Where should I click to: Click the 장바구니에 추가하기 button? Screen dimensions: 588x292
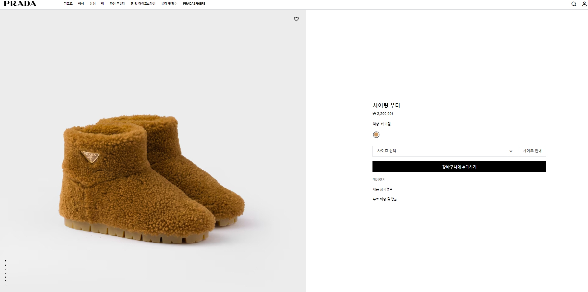click(459, 167)
